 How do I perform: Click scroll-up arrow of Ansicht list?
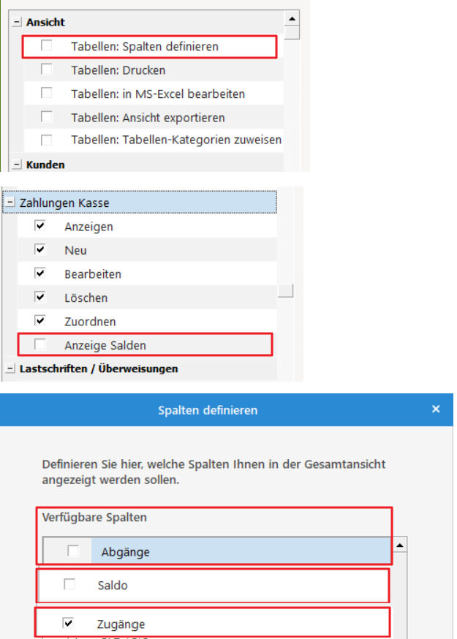[292, 18]
